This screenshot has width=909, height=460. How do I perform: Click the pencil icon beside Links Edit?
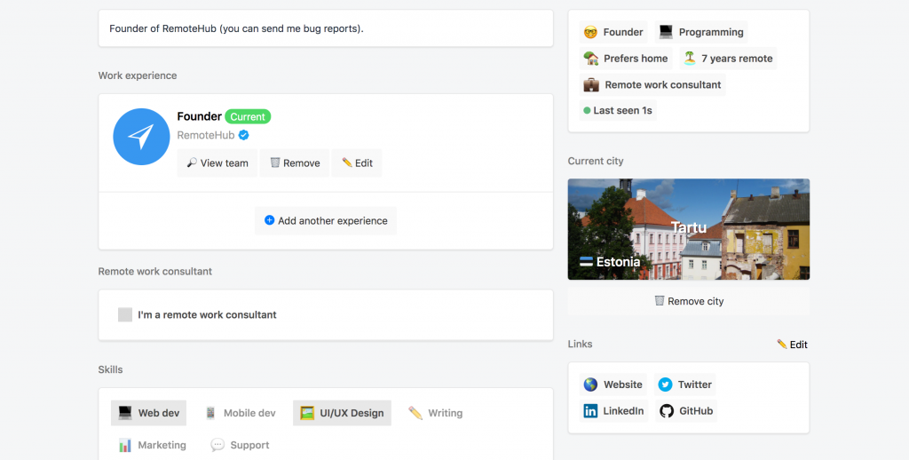(x=781, y=345)
